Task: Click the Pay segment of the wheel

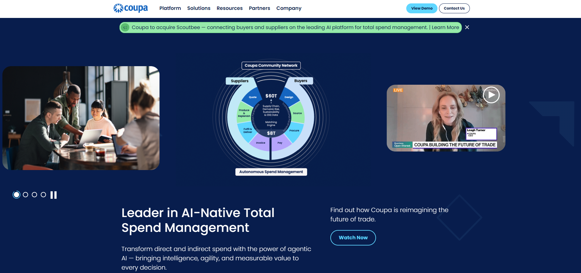Action: click(280, 143)
